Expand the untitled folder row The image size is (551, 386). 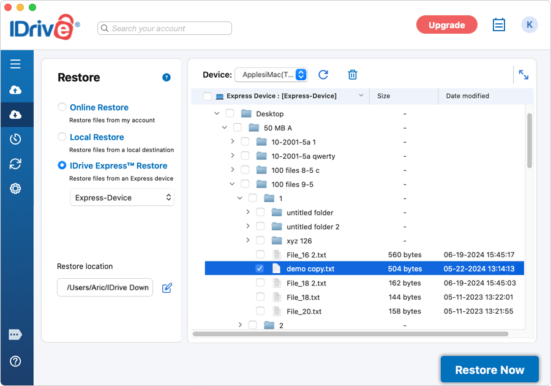pyautogui.click(x=248, y=212)
